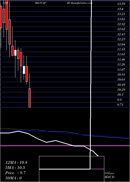Click the MunafaSutra.com header text
The width and height of the screenshot is (130, 182).
81,3
